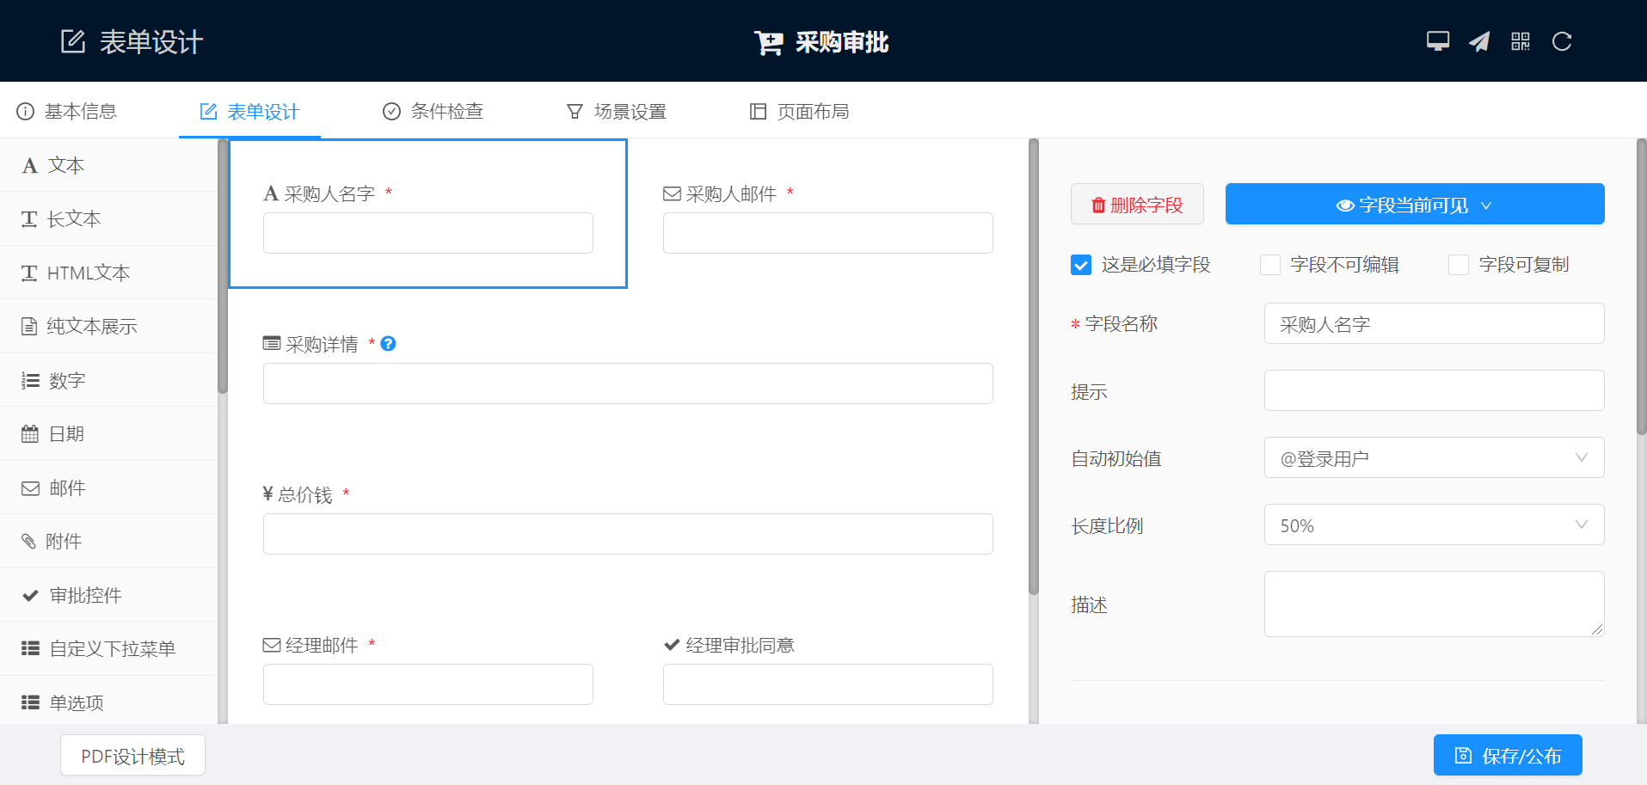Click the monitor preview icon in header

click(x=1437, y=41)
